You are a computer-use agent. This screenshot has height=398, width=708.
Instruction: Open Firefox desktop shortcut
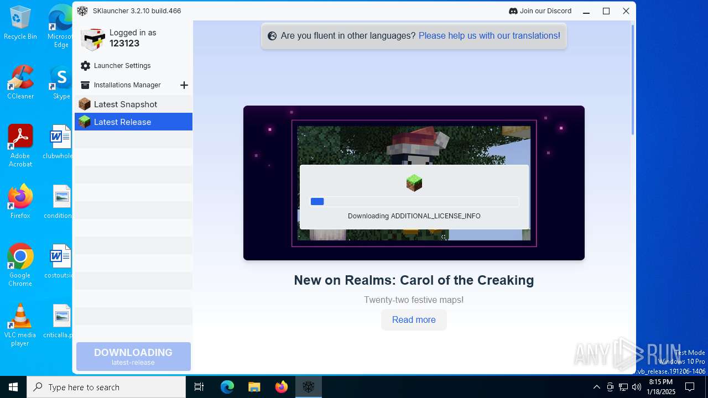[20, 202]
